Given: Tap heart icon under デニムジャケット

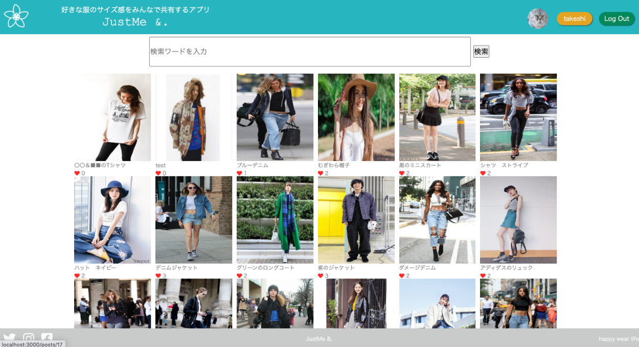Looking at the screenshot, I should (158, 276).
